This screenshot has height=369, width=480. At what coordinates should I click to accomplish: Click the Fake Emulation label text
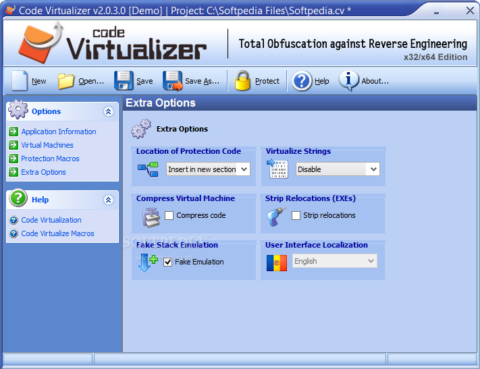199,262
